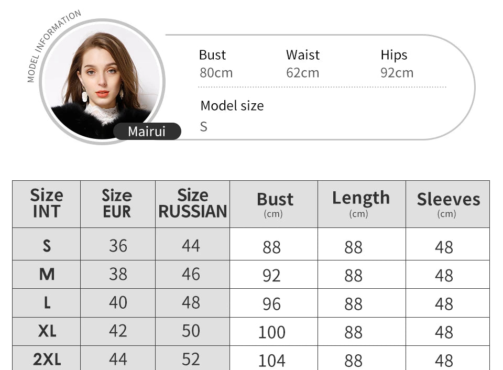The image size is (503, 370).
Task: Select the L size row label
Action: click(47, 302)
